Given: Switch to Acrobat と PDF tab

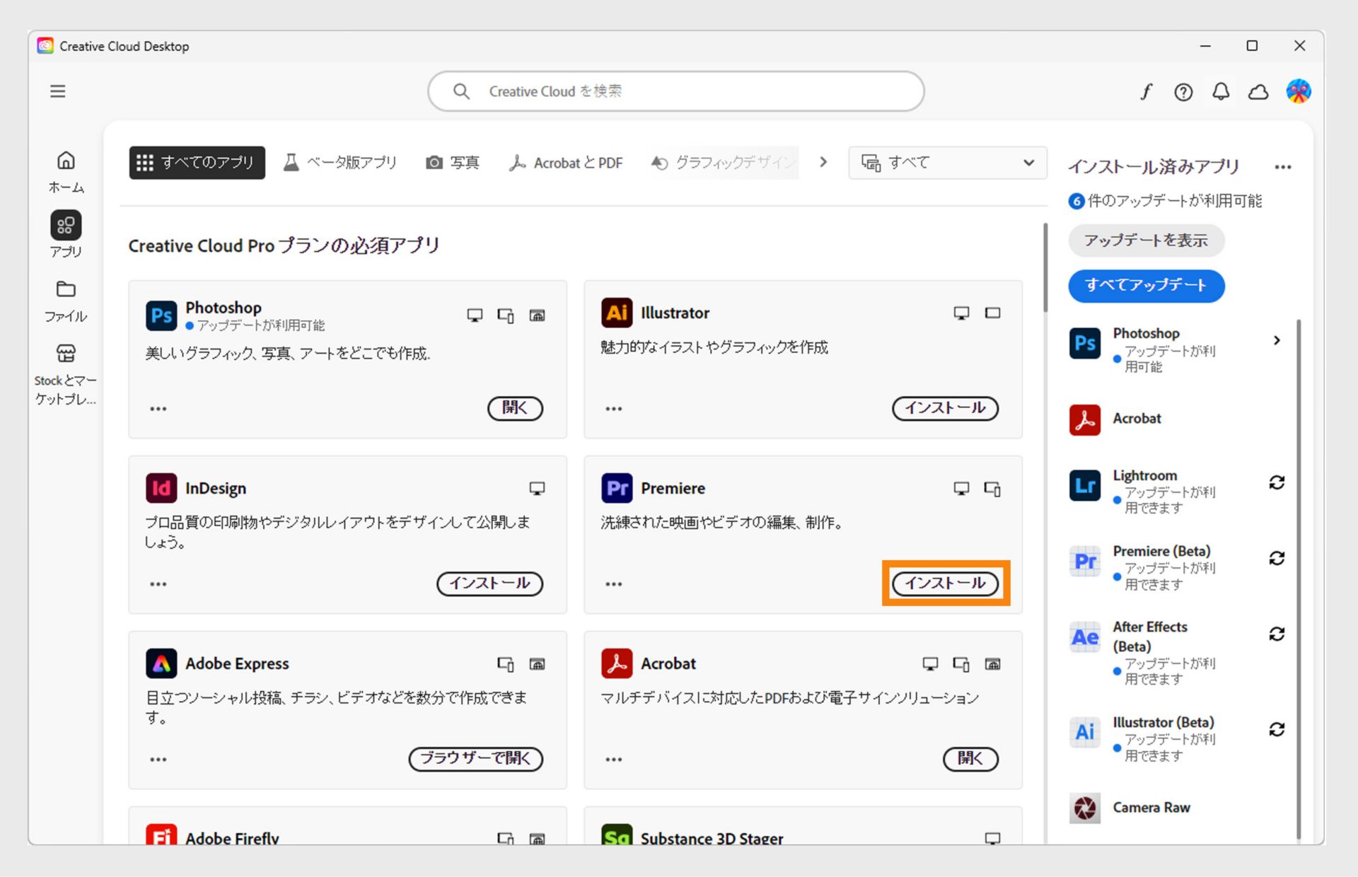Looking at the screenshot, I should point(566,163).
